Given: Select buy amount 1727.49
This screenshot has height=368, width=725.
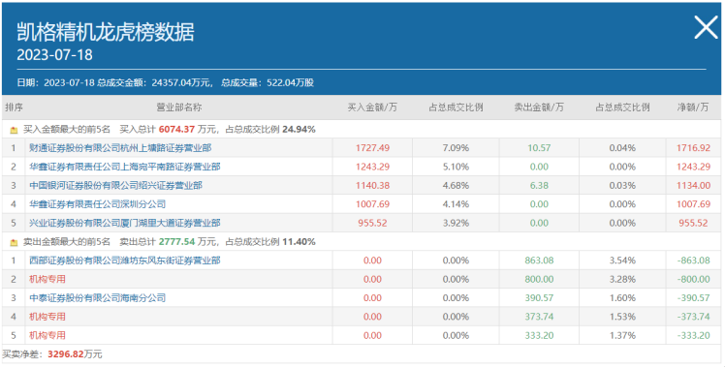Looking at the screenshot, I should click(372, 148).
